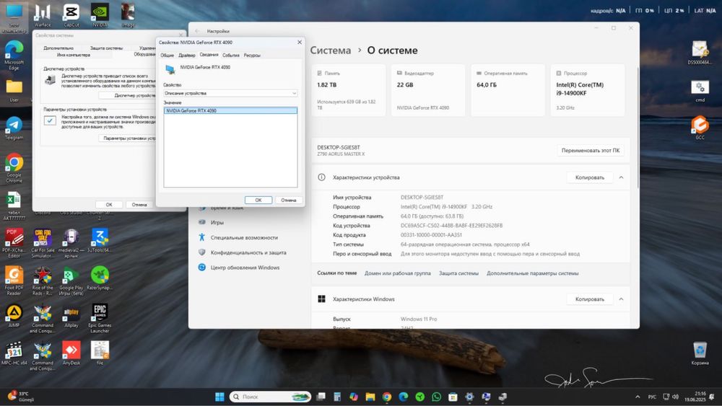
Task: Click the Домен или рабочая группа link
Action: (x=397, y=273)
